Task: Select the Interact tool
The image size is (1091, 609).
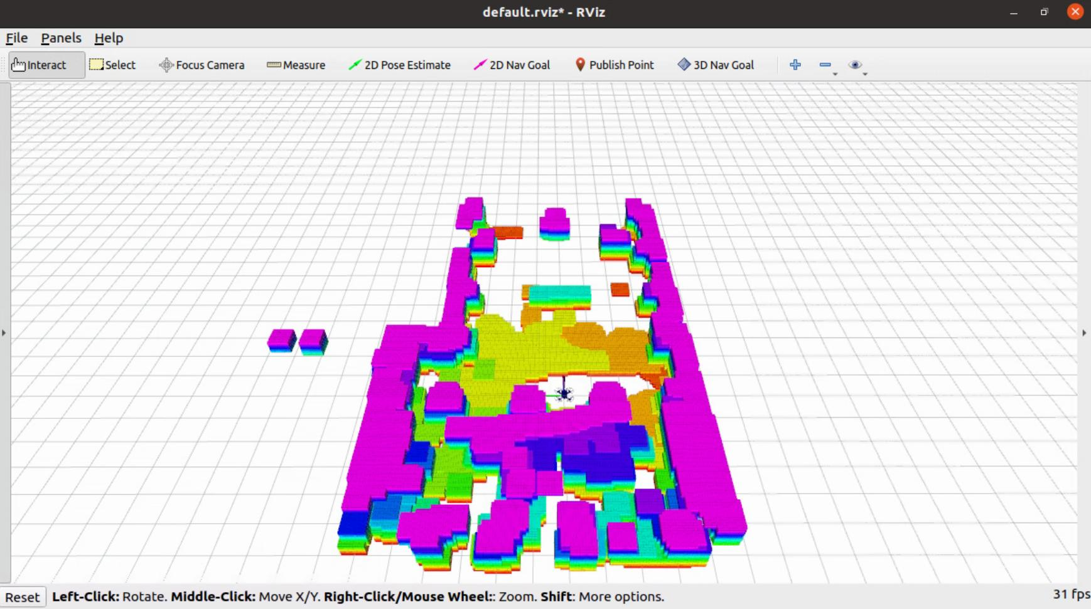Action: tap(46, 65)
